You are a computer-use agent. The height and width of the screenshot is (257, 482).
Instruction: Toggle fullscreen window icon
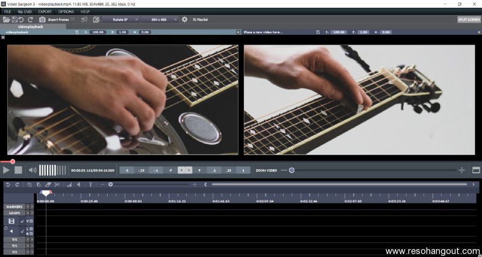[x=476, y=170]
